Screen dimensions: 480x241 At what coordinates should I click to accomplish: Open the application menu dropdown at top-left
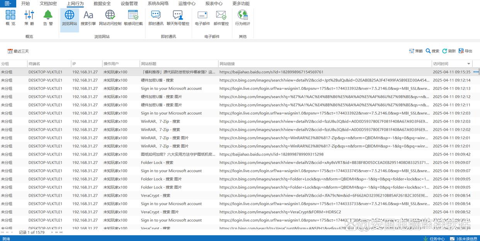(x=8, y=3)
